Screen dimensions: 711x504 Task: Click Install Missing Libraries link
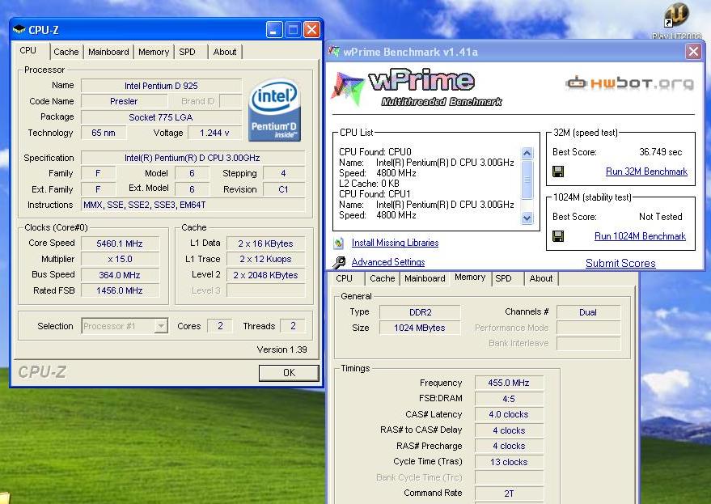tap(395, 243)
